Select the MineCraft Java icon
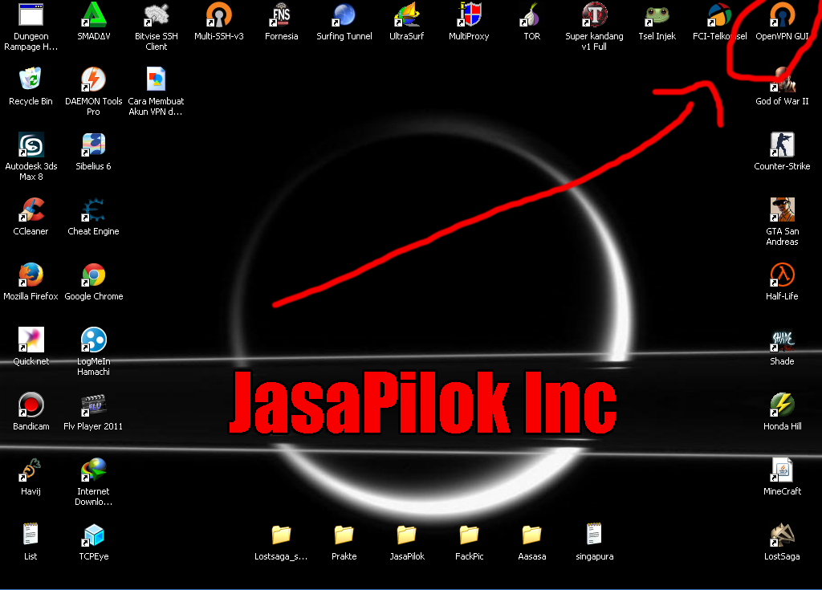This screenshot has height=590, width=822. 782,470
